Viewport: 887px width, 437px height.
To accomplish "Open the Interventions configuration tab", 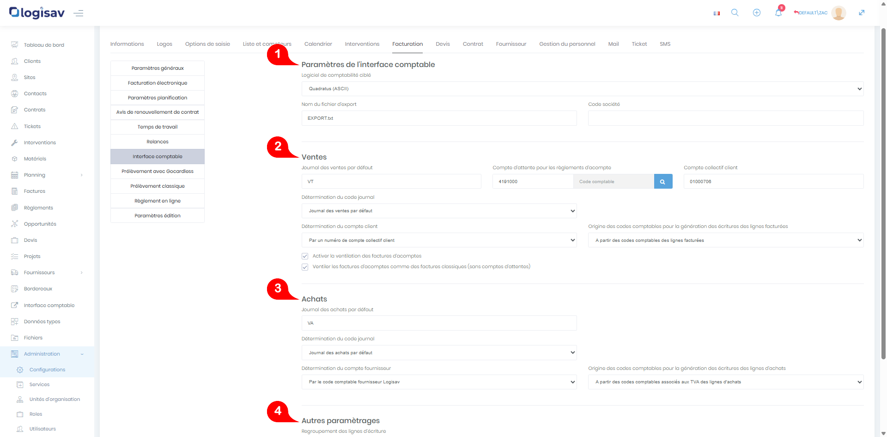I will (362, 44).
